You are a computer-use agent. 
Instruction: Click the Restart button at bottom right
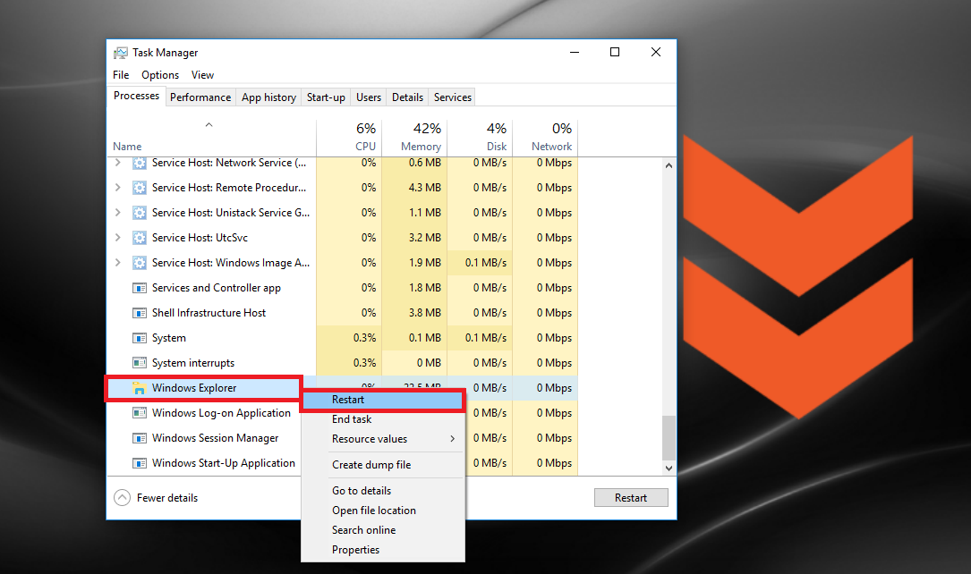point(631,498)
